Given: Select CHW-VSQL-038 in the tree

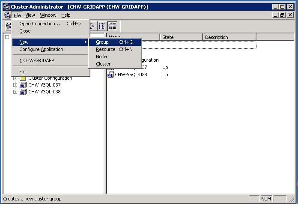Looking at the screenshot, I should click(x=45, y=92).
